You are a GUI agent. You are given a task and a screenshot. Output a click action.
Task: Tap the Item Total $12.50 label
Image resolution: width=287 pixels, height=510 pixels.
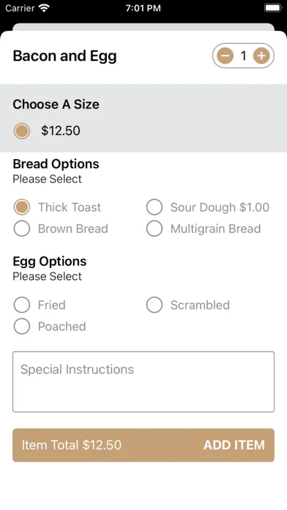[x=72, y=445]
